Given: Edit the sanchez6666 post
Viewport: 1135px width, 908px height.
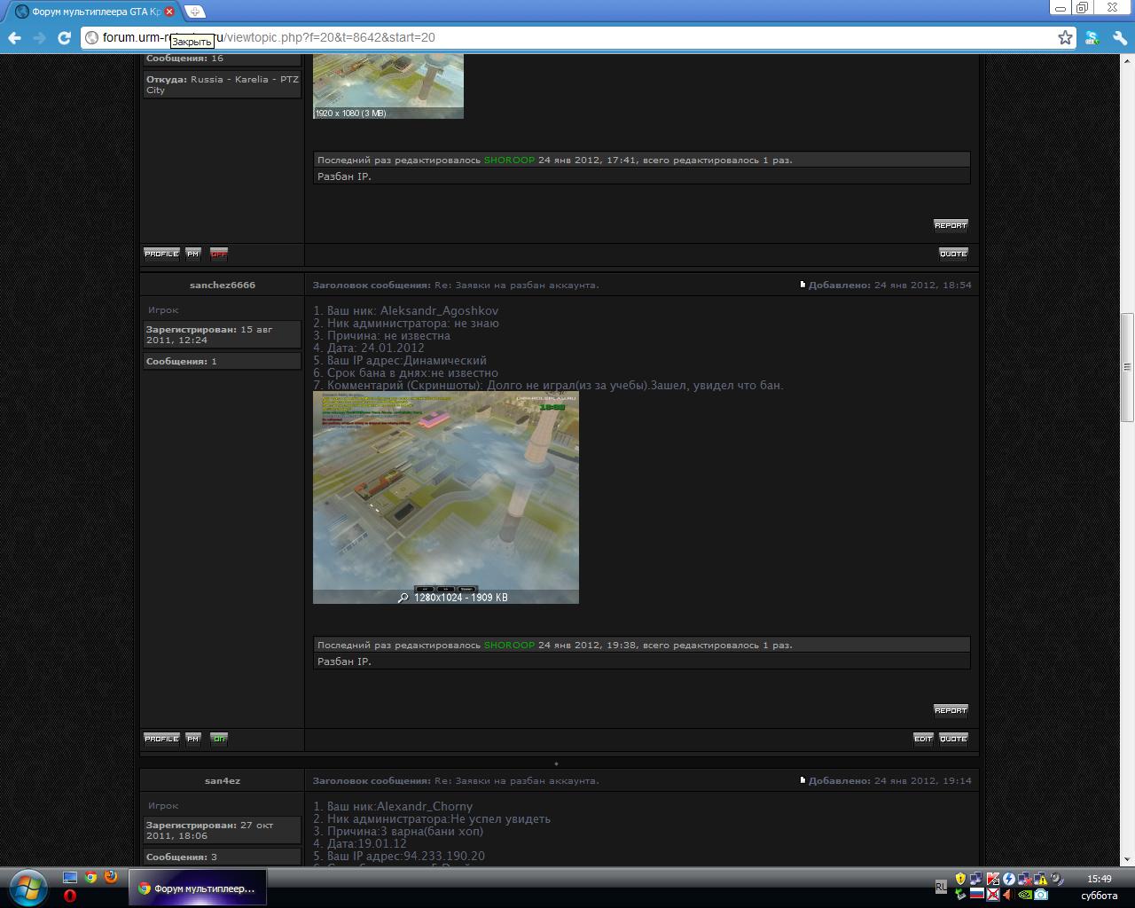Looking at the screenshot, I should [923, 739].
